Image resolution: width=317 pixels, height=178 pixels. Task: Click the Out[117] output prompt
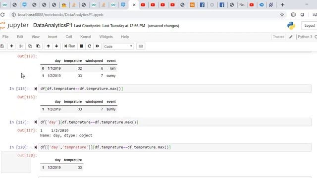(x=27, y=131)
